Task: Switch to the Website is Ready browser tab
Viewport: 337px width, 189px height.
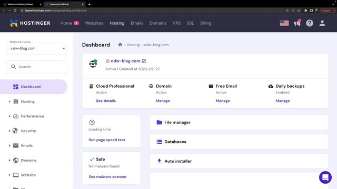Action: [22, 4]
